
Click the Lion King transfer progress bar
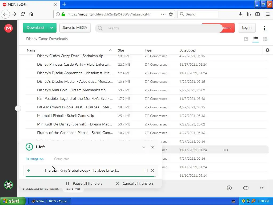pos(91,176)
